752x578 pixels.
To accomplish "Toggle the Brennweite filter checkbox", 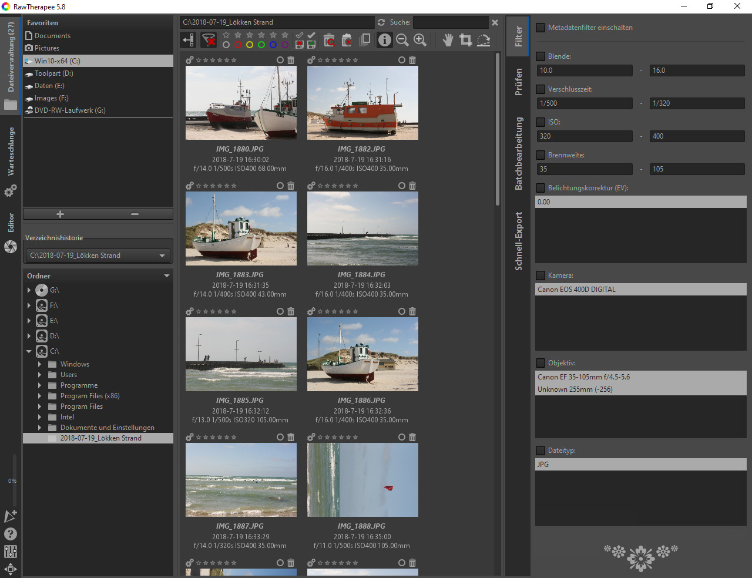I will (x=540, y=155).
